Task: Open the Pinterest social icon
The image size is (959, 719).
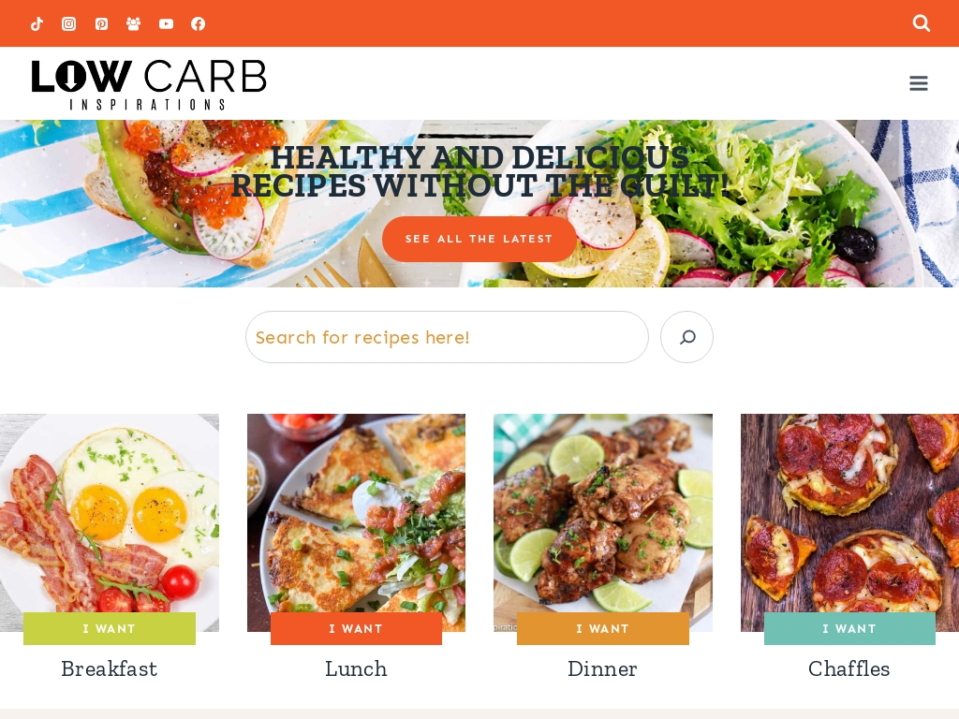Action: [x=101, y=23]
